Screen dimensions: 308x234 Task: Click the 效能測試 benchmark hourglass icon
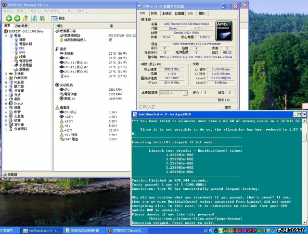[11, 129]
